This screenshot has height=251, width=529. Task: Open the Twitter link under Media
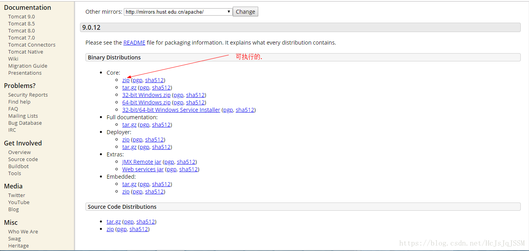(x=16, y=195)
